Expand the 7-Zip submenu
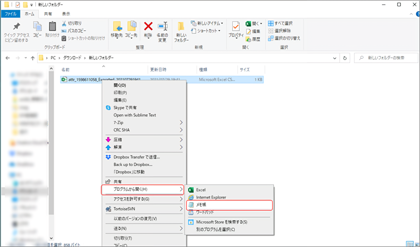The image size is (420, 247). coord(144,122)
